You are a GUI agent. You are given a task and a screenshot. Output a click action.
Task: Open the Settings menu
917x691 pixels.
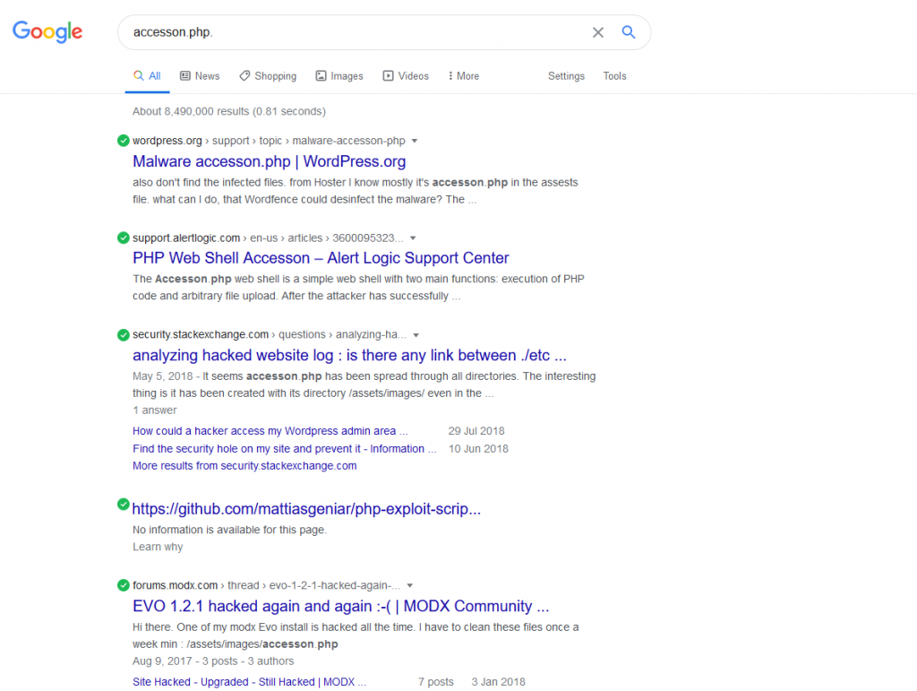point(566,76)
